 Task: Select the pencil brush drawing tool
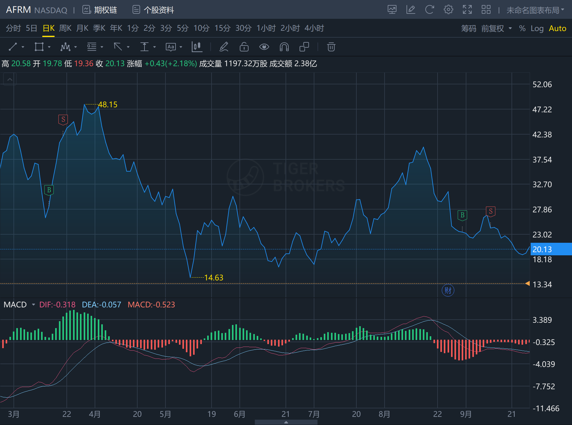224,47
